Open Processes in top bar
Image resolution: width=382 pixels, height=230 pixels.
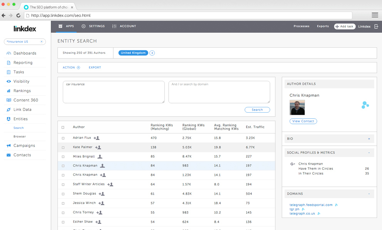302,26
